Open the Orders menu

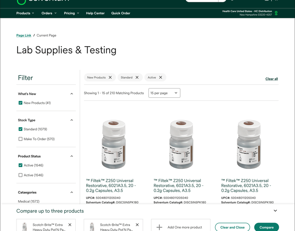49,13
